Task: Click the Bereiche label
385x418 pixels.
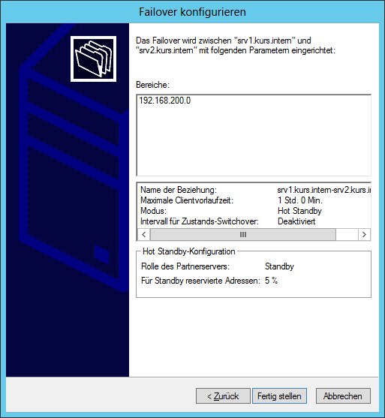Action: pos(152,85)
